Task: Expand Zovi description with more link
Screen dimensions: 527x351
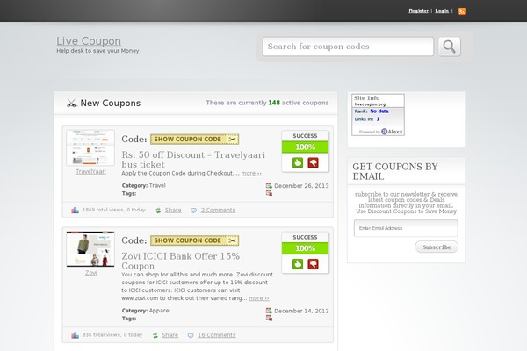Action: (258, 298)
